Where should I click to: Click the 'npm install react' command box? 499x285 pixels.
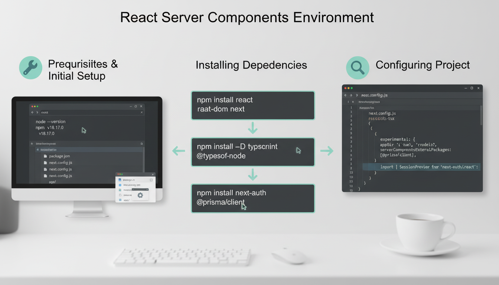[253, 105]
